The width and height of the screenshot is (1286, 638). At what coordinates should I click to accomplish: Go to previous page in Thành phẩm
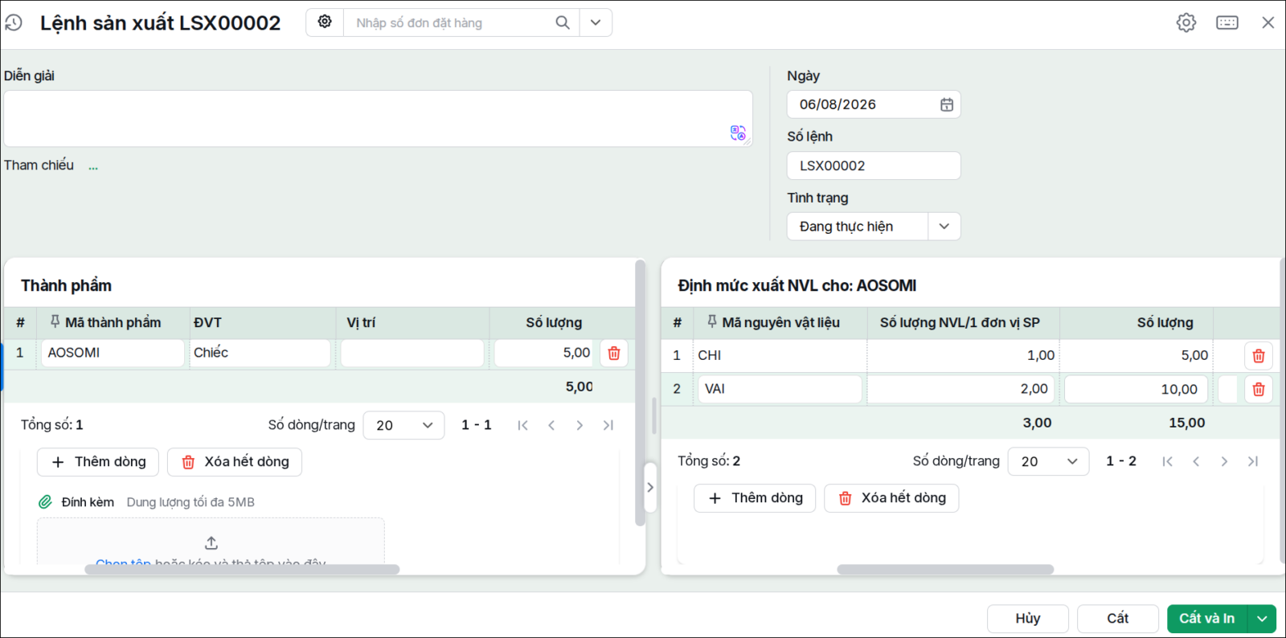551,425
